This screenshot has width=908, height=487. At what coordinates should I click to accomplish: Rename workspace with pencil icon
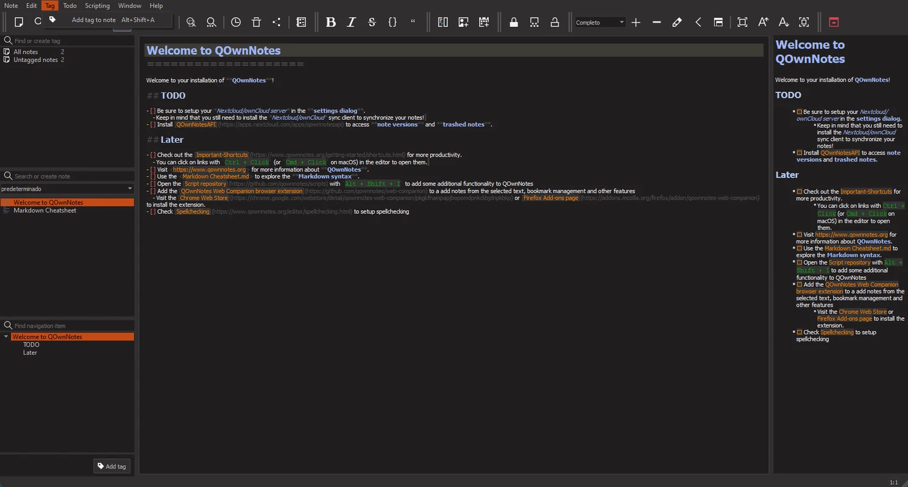tap(677, 22)
